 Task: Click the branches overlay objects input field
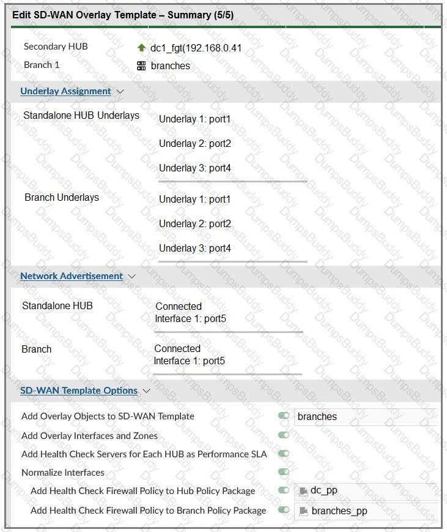tap(365, 416)
